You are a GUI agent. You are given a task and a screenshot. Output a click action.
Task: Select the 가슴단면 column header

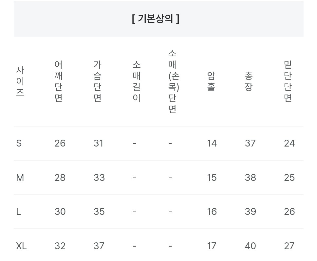coord(98,81)
